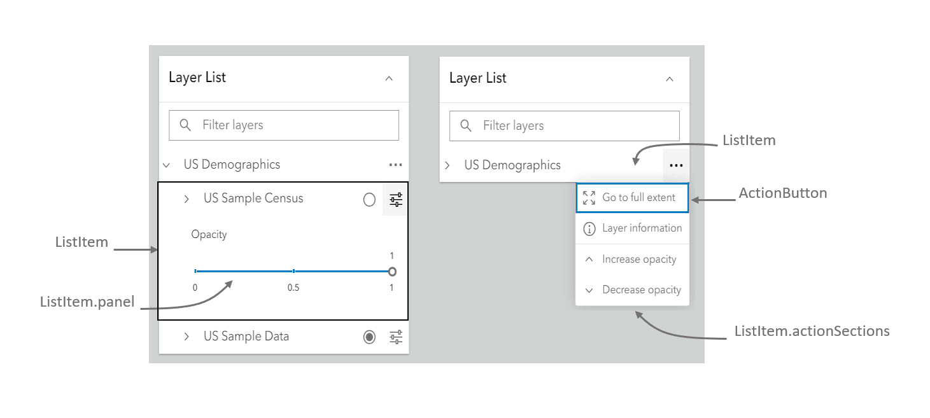
Task: Click the Decrease opacity chevron icon
Action: (x=589, y=289)
